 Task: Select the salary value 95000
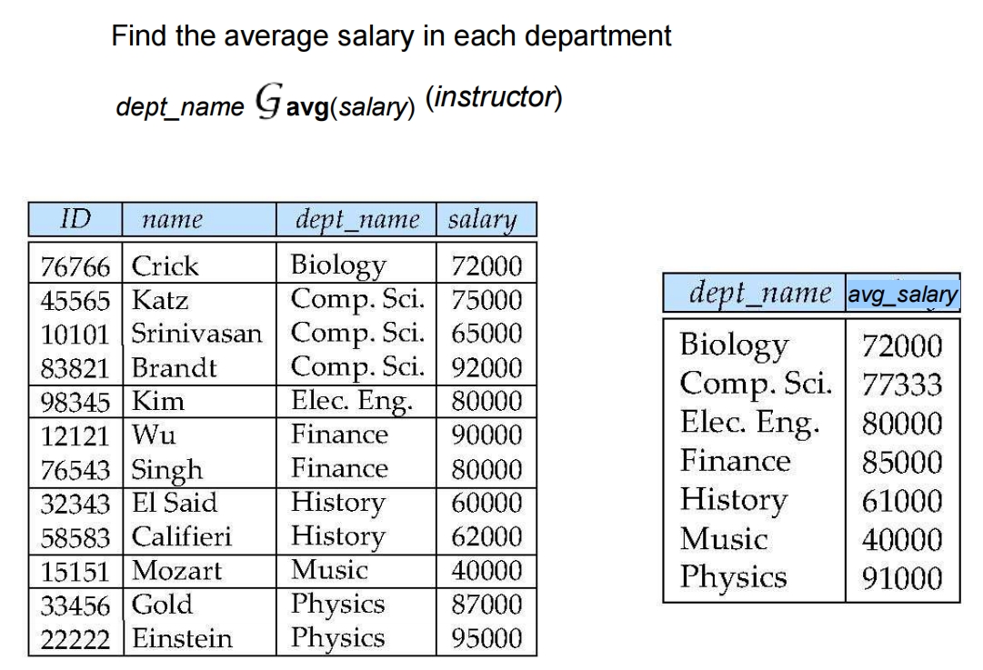pos(487,638)
